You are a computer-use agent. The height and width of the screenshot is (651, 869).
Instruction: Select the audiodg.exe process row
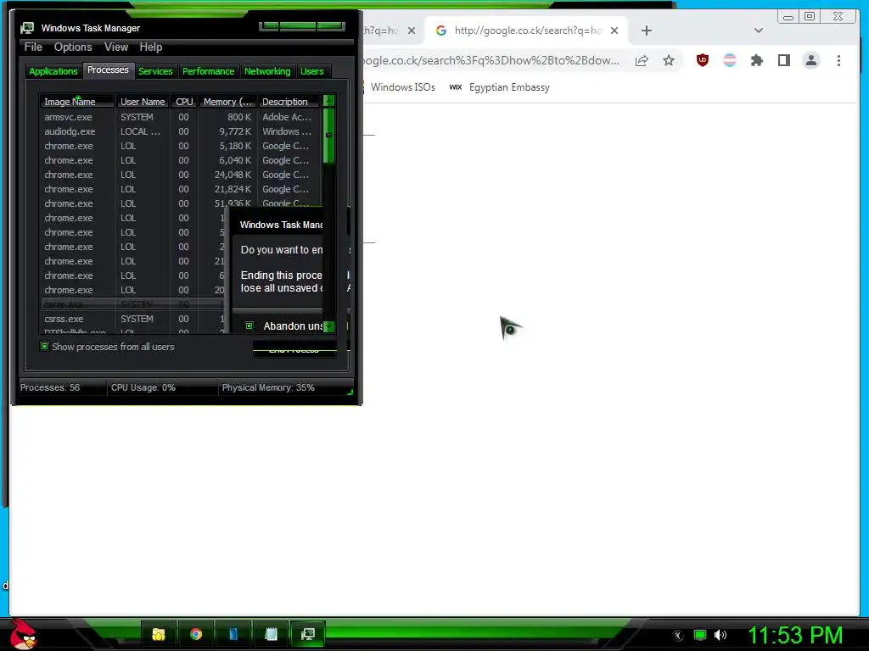(x=180, y=131)
